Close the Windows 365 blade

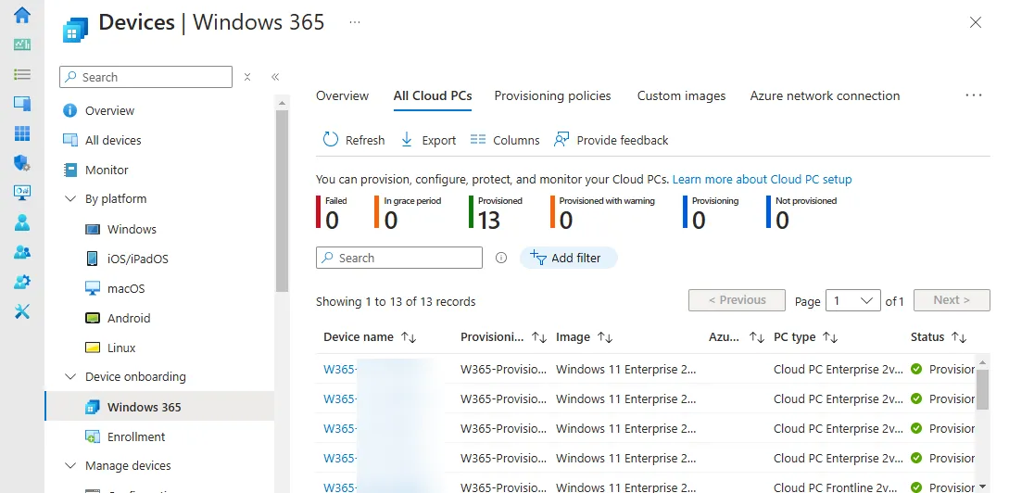tap(976, 22)
